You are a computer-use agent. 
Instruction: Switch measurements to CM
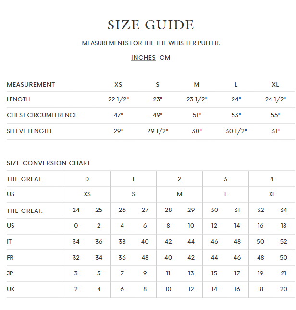click(165, 58)
